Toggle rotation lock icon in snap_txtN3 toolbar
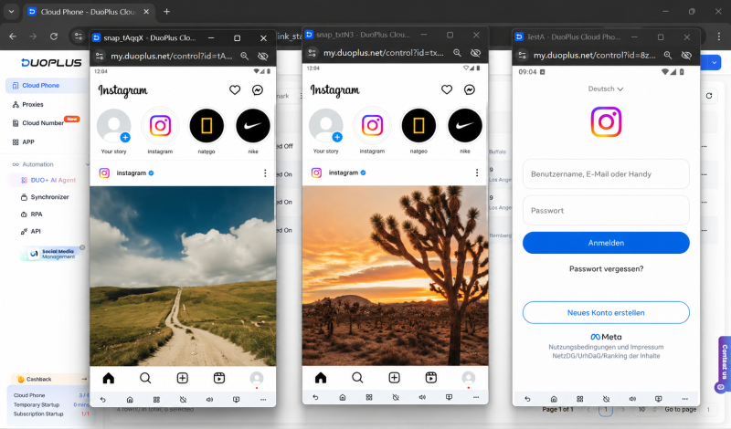Image resolution: width=731 pixels, height=429 pixels. (396, 397)
